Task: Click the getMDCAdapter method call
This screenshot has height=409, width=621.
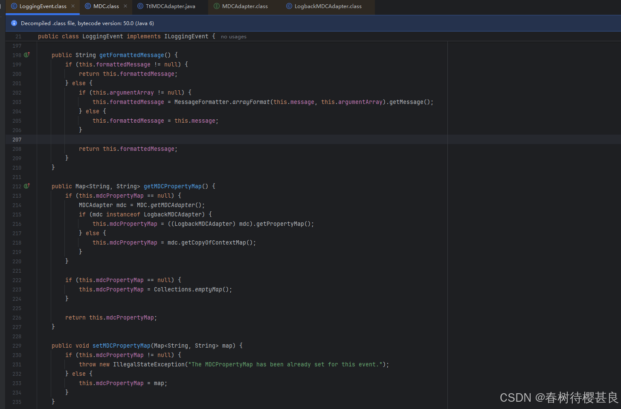Action: (x=173, y=205)
